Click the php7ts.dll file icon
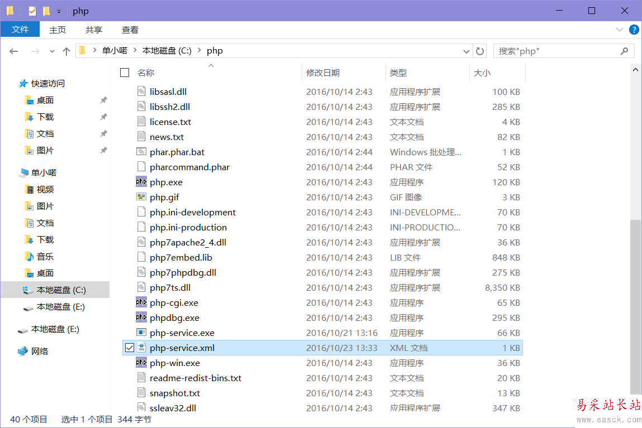Screen dimensions: 642x428 click(141, 287)
